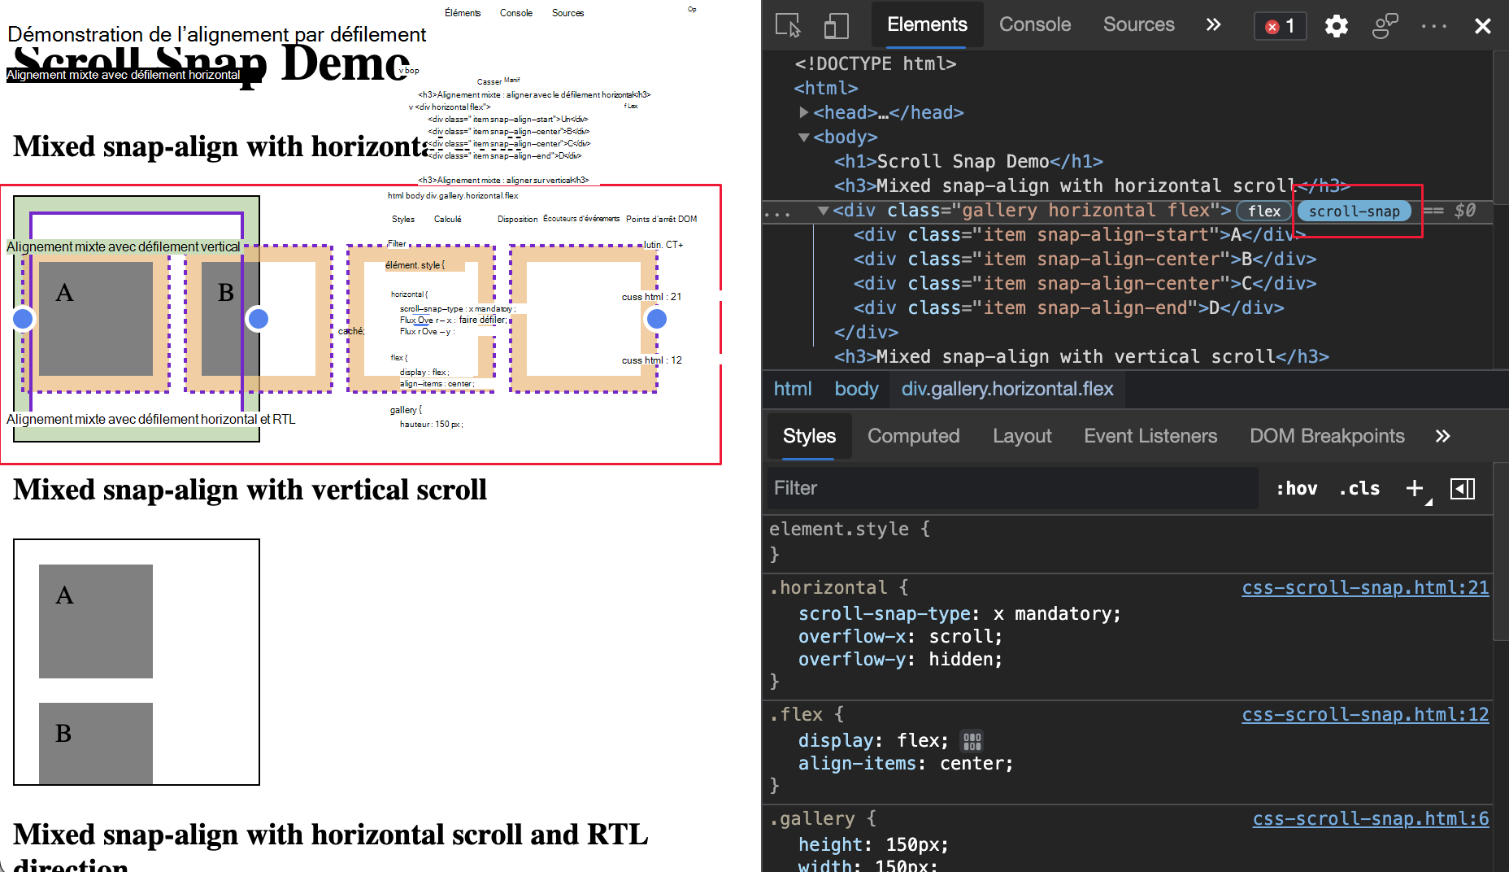Open DevTools settings gear
This screenshot has height=872, width=1509.
click(x=1336, y=26)
